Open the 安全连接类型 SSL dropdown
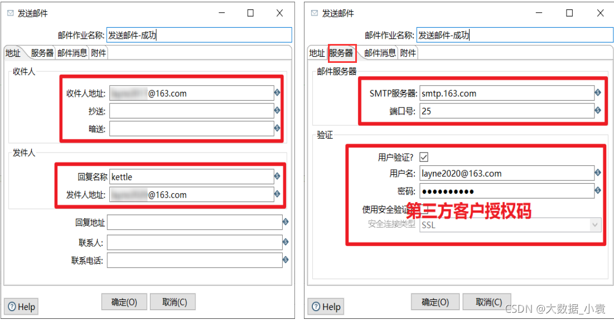Screen dimensions: 614x320 point(595,225)
